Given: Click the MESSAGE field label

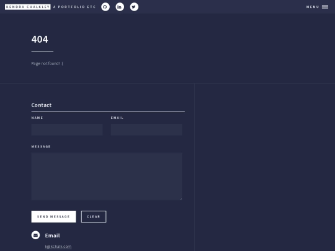Looking at the screenshot, I should pyautogui.click(x=41, y=147).
